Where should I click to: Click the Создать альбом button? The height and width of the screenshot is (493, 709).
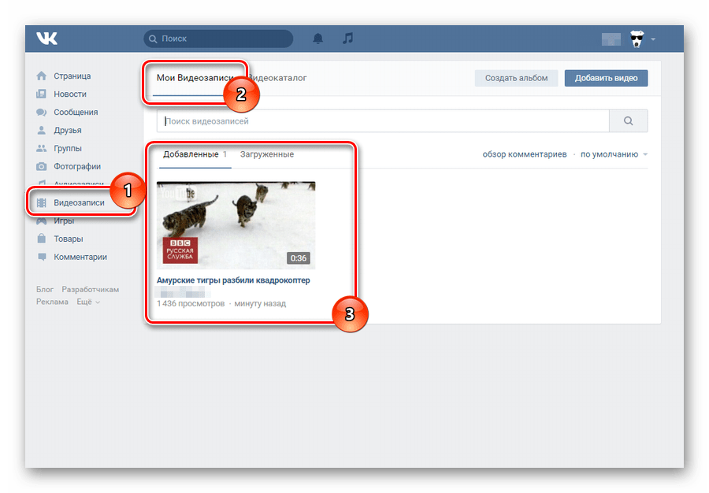point(516,78)
